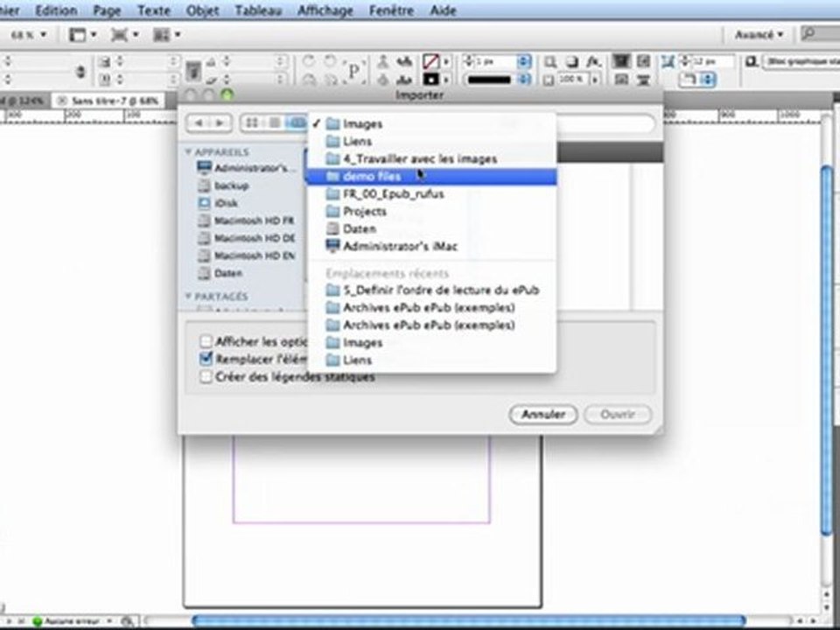Select Macintosh HD DE in the sidebar
The height and width of the screenshot is (630, 840).
pyautogui.click(x=247, y=238)
